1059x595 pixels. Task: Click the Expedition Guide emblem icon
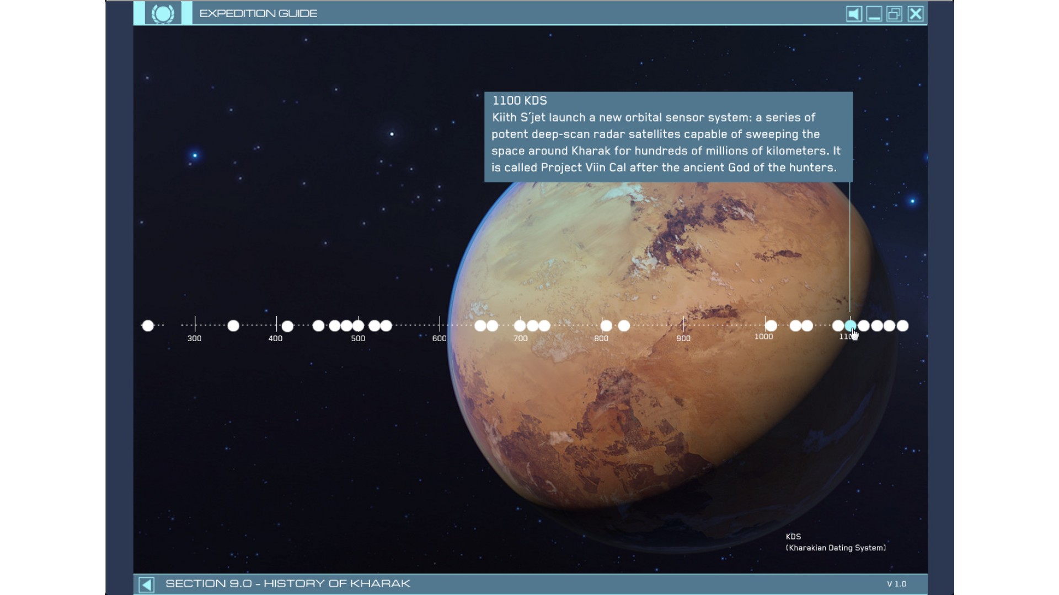pyautogui.click(x=163, y=13)
